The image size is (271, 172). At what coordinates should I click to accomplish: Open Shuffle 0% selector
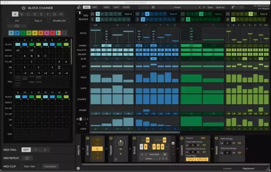[59, 21]
